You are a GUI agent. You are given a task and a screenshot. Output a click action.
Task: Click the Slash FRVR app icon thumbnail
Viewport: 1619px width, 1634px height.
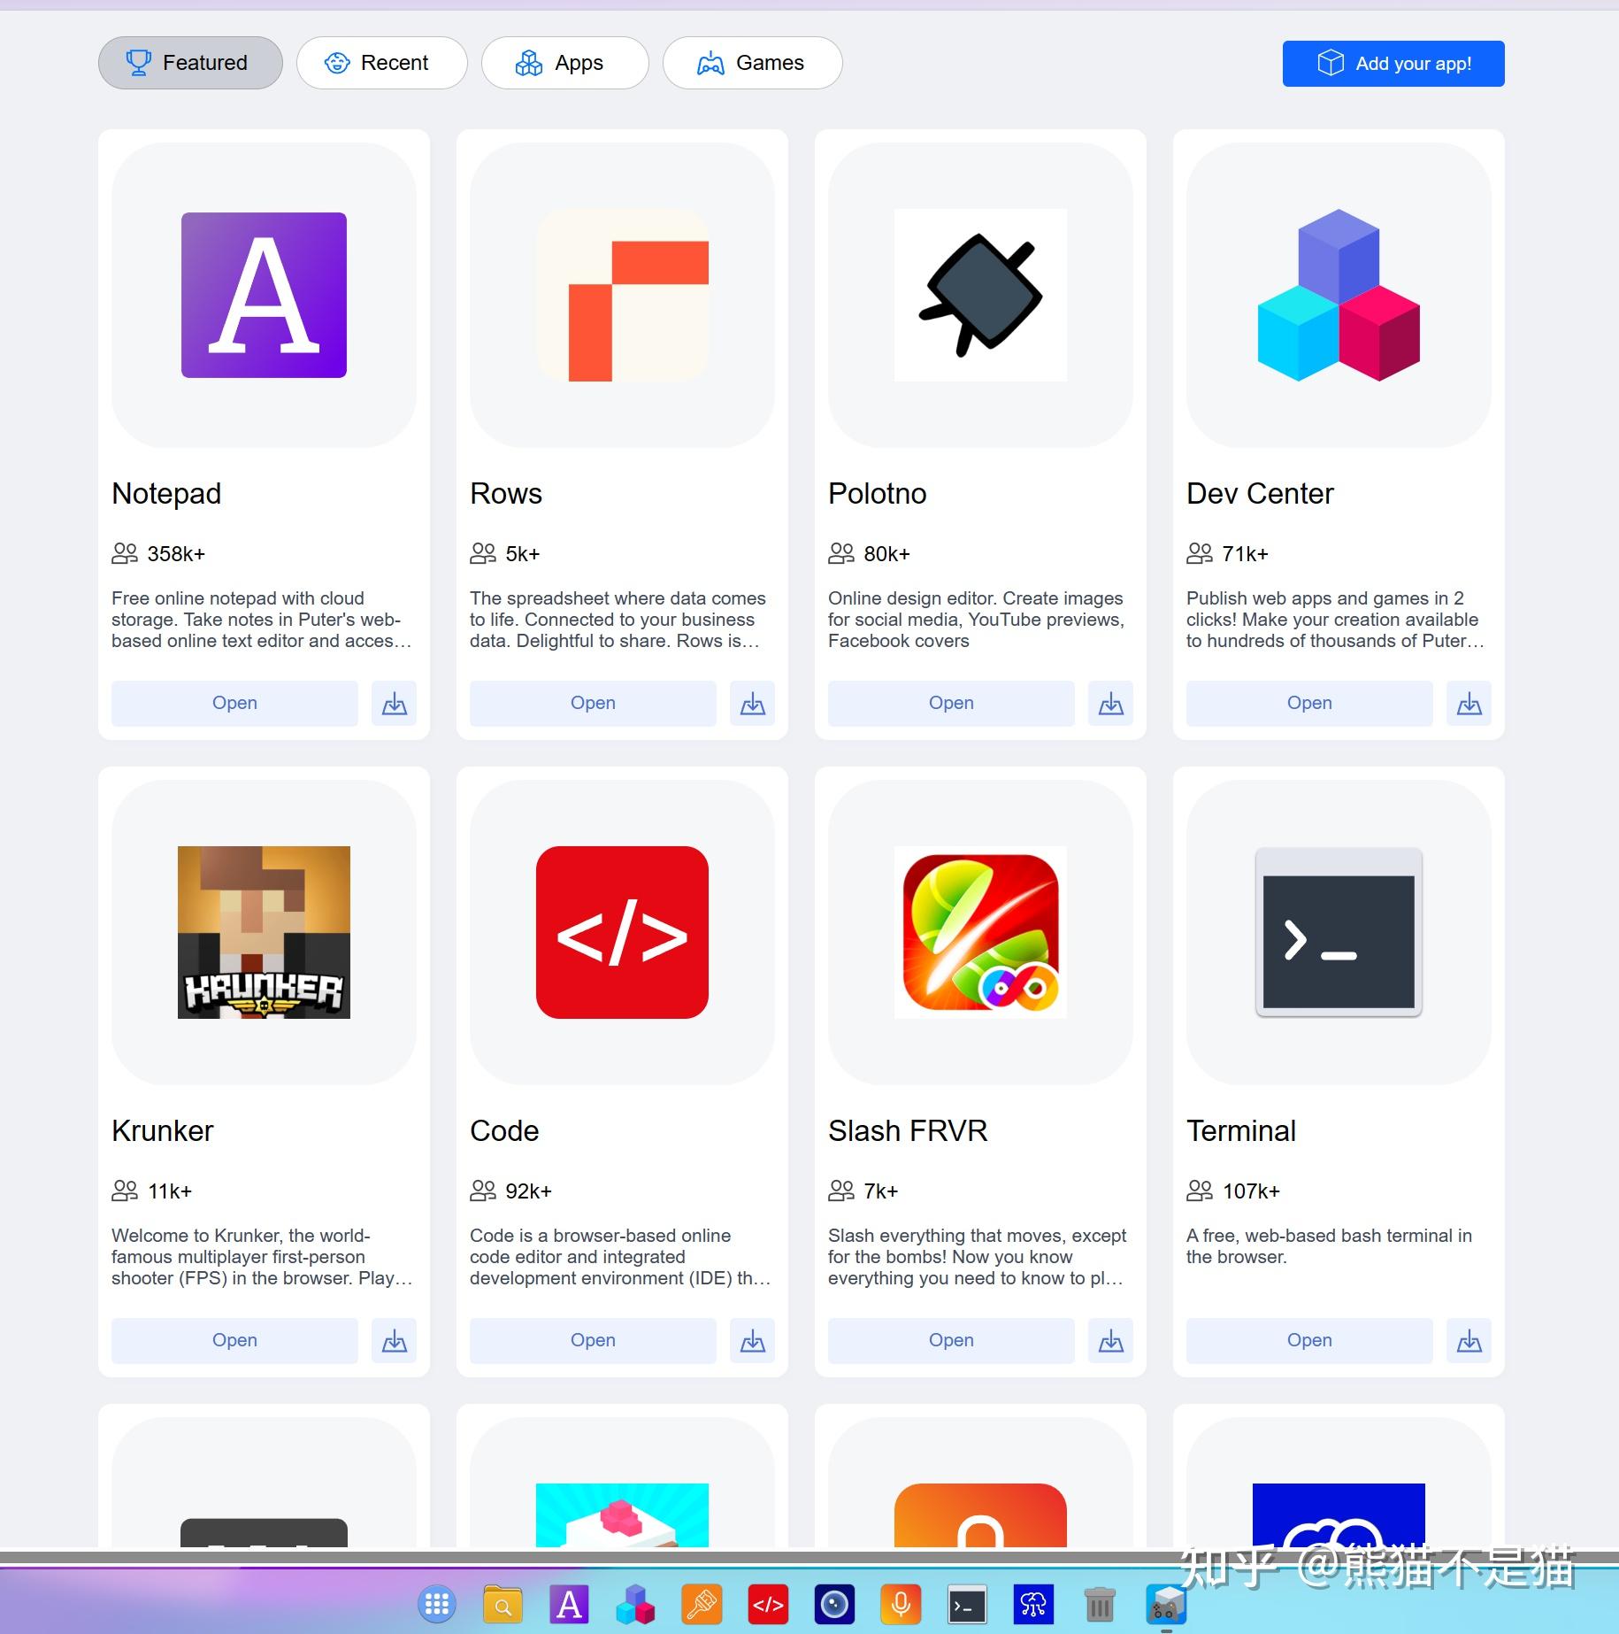click(x=979, y=934)
